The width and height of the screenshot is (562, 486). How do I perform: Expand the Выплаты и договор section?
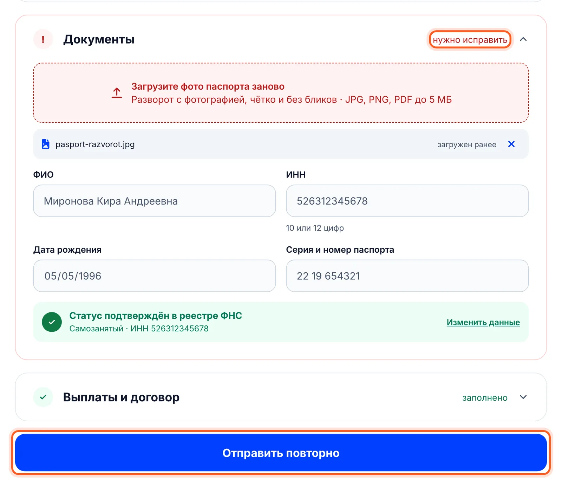click(x=523, y=397)
